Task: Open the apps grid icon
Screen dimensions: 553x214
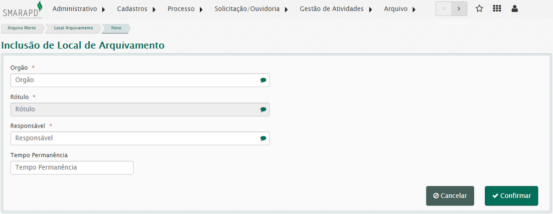Action: pyautogui.click(x=497, y=9)
